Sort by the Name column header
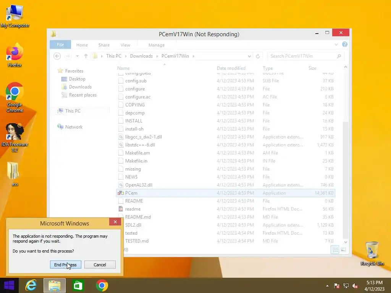This screenshot has height=293, width=391. [x=123, y=68]
